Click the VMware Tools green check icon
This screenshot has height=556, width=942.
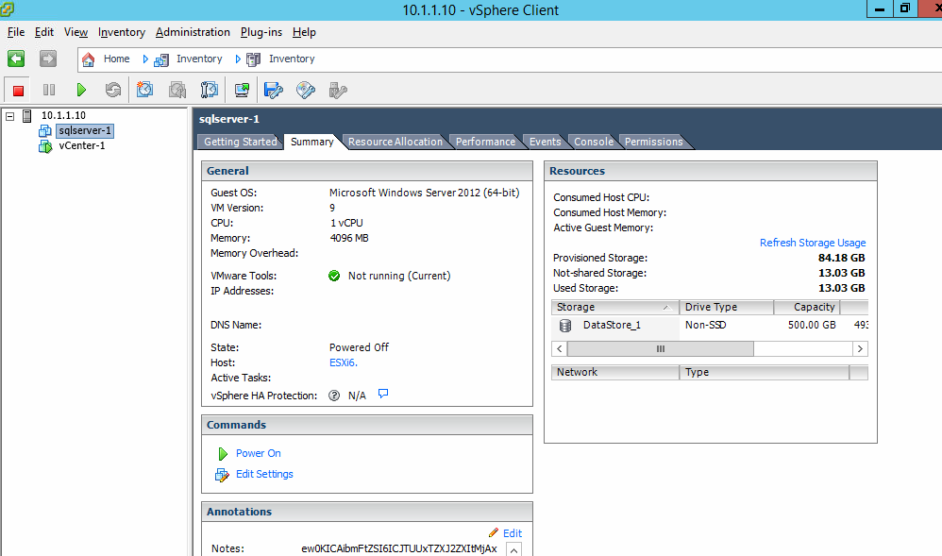coord(334,276)
